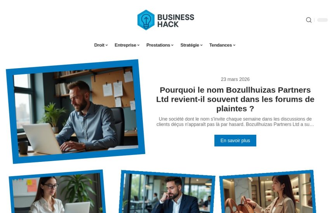Image resolution: width=330 pixels, height=213 pixels.
Task: Click the Business Hack logo text
Action: [176, 21]
